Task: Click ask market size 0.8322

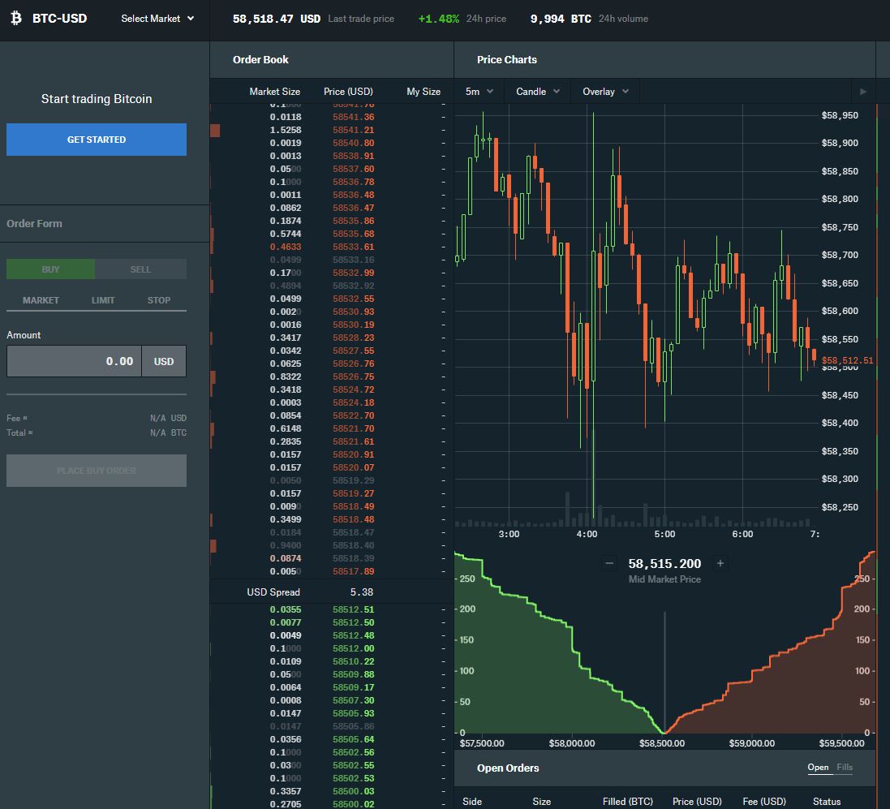Action: (286, 377)
